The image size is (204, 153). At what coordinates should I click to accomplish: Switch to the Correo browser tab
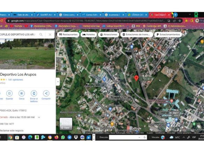click(x=92, y=15)
